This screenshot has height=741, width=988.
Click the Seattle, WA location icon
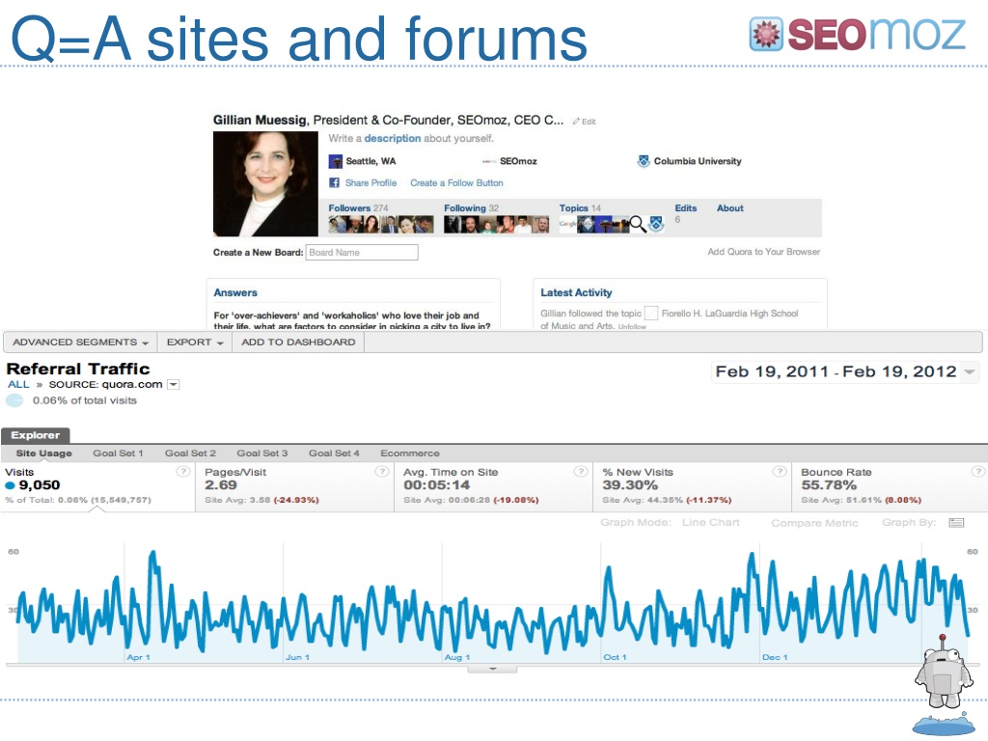(335, 161)
